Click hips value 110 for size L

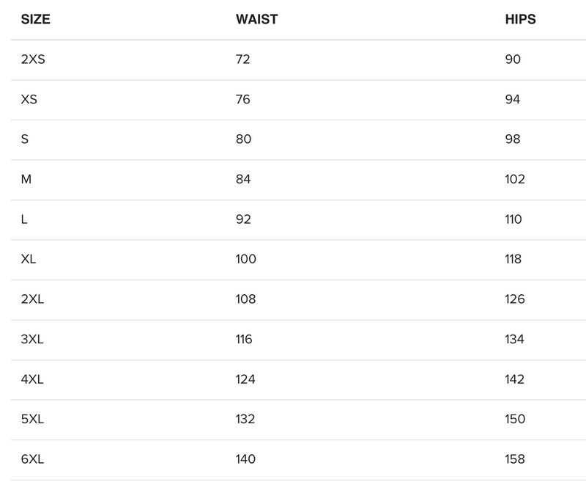(513, 219)
